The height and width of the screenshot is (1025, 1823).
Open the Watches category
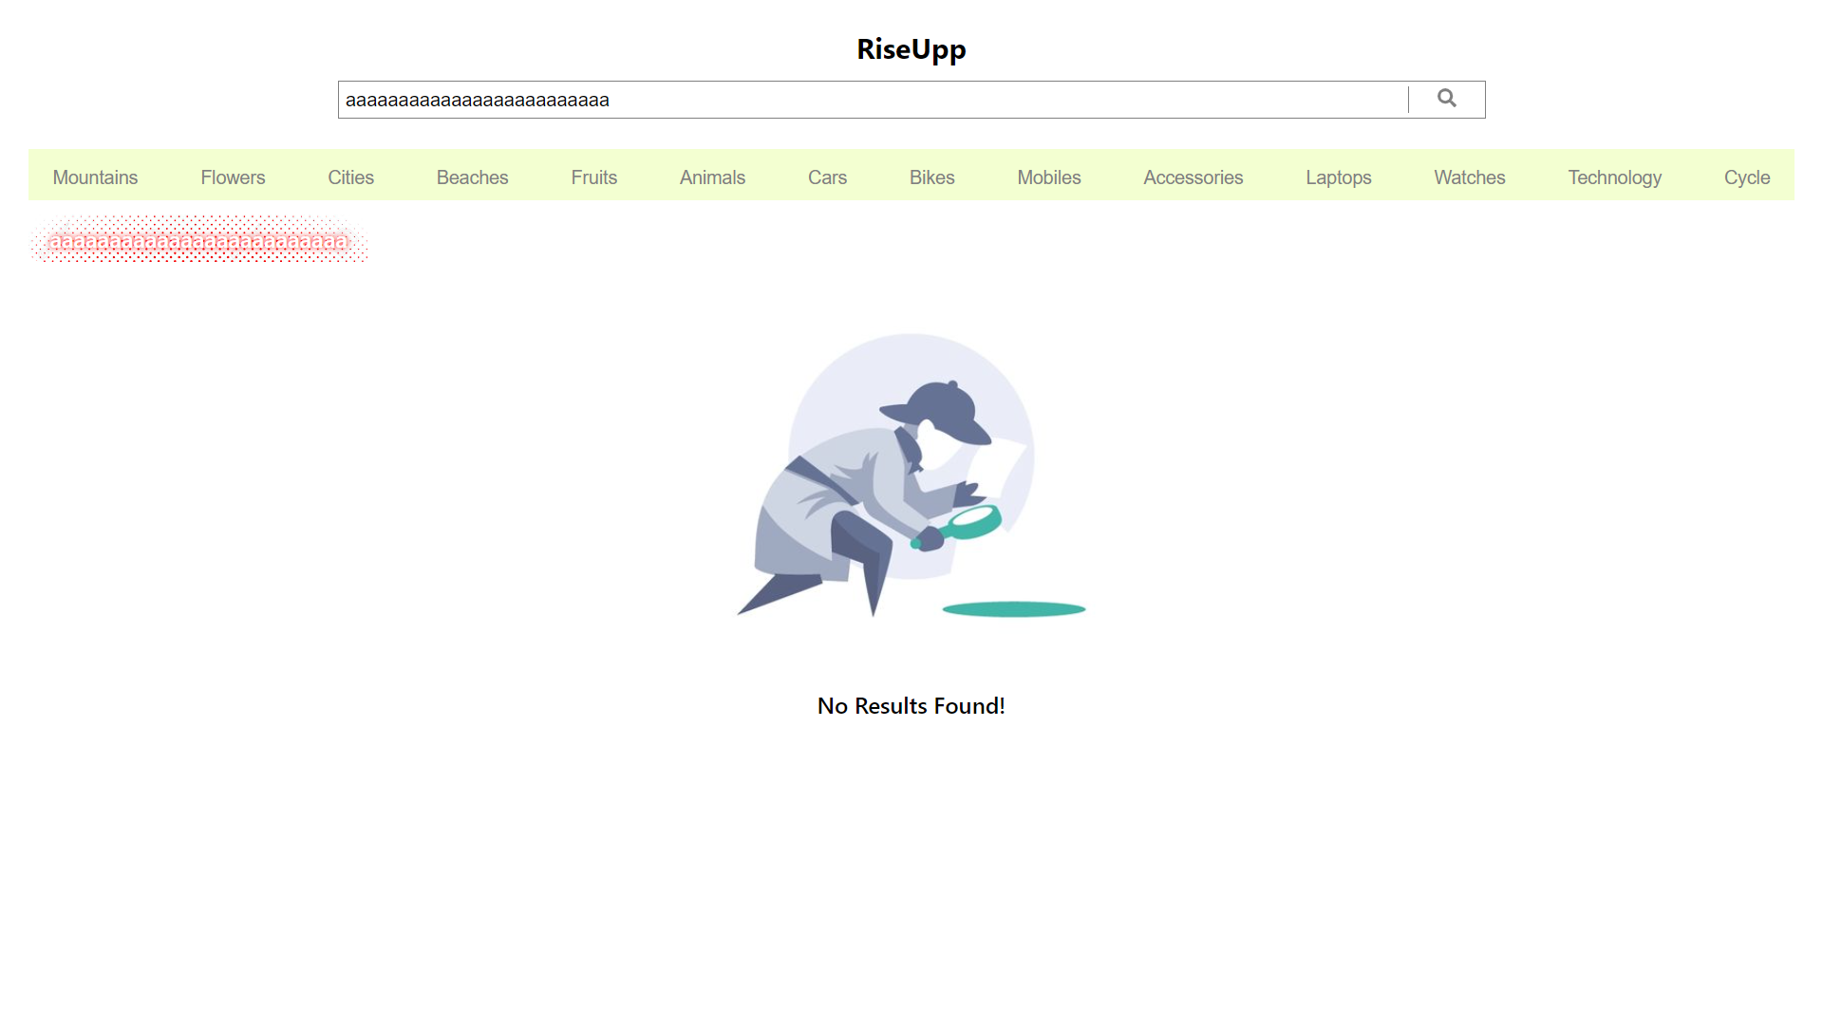tap(1469, 177)
